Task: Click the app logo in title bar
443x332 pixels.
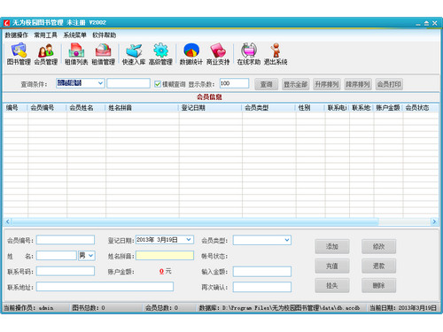Action: (x=6, y=23)
